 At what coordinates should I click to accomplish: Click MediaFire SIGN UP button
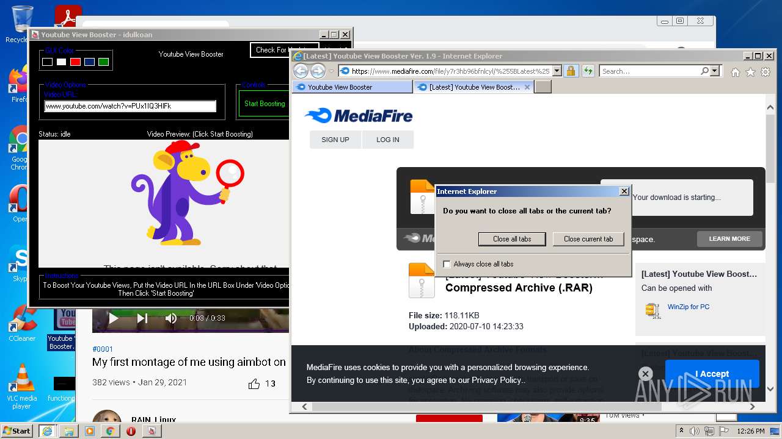[x=335, y=140]
